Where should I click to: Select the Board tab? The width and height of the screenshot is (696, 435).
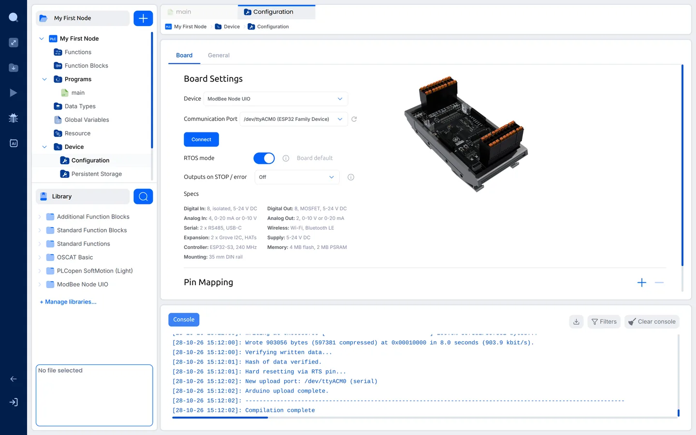[x=184, y=55]
